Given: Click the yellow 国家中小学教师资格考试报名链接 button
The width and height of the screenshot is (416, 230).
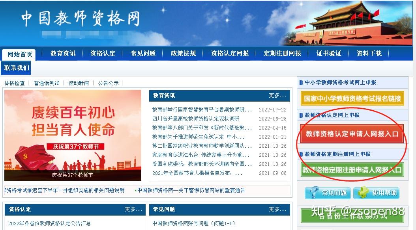Looking at the screenshot, I should pos(352,98).
